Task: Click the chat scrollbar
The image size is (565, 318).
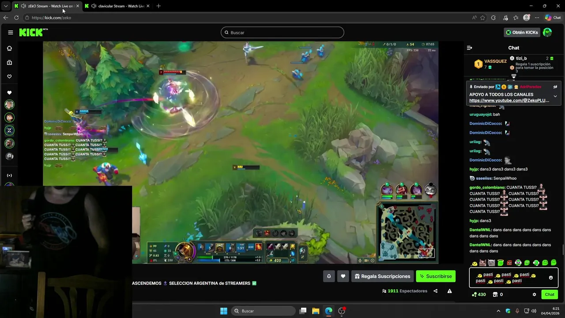Action: [x=562, y=250]
